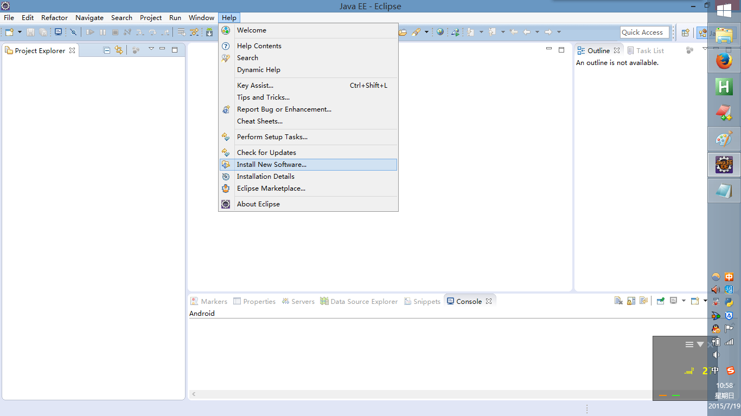The image size is (741, 416).
Task: Open Firefox from the side taskbar
Action: pyautogui.click(x=724, y=61)
